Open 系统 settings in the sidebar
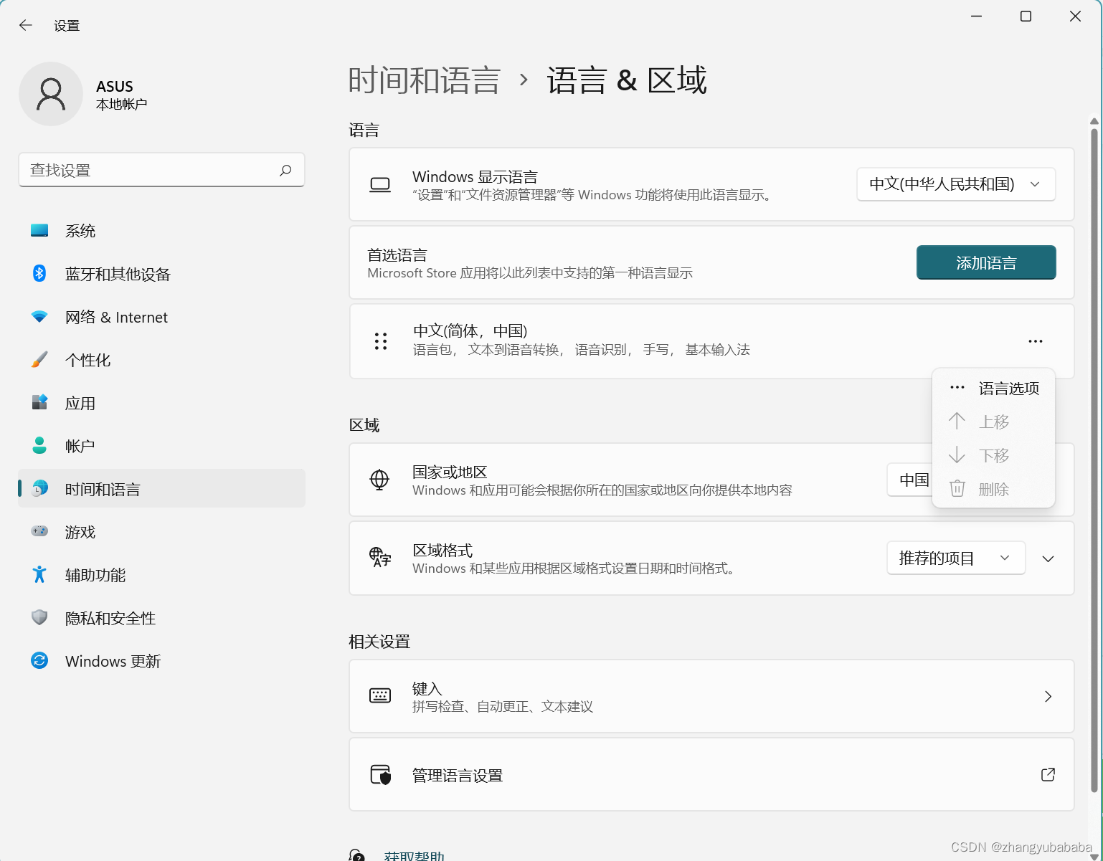Viewport: 1103px width, 861px height. point(162,231)
